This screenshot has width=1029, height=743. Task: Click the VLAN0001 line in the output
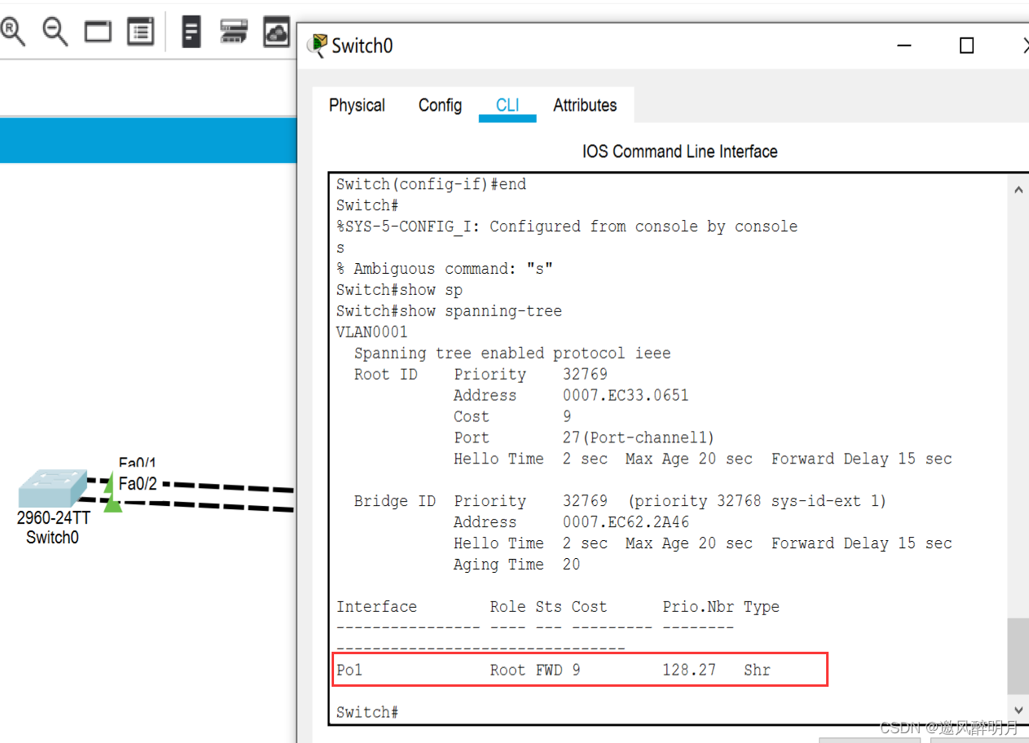coord(372,332)
